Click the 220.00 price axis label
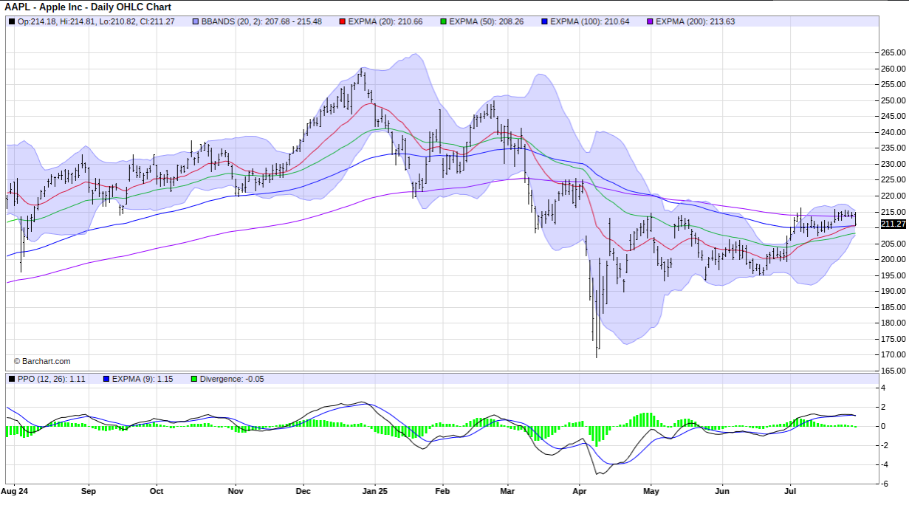The height and width of the screenshot is (508, 909). point(893,196)
